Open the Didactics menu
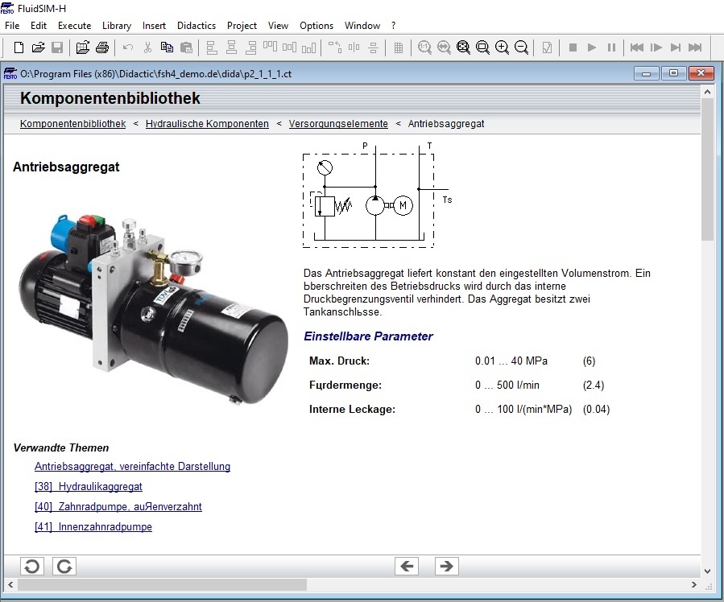 (197, 26)
